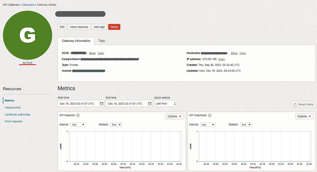Change Statistic dropdown to something other than Sum
317x172 pixels.
click(x=116, y=125)
